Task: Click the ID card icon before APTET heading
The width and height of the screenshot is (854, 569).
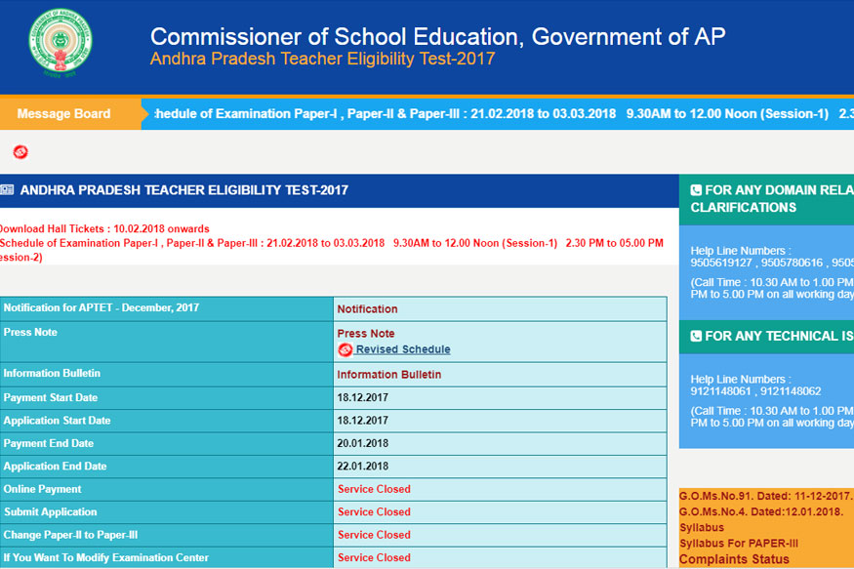Action: (7, 189)
